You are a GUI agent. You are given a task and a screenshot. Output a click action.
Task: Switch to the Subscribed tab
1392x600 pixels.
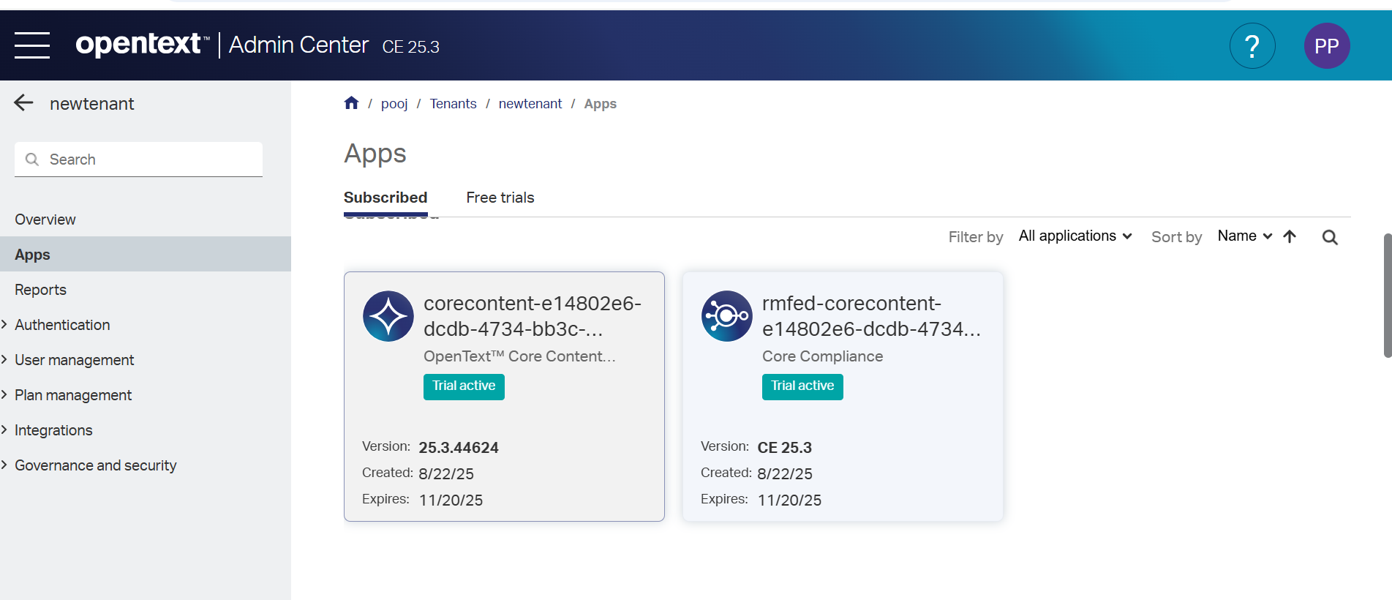click(385, 198)
